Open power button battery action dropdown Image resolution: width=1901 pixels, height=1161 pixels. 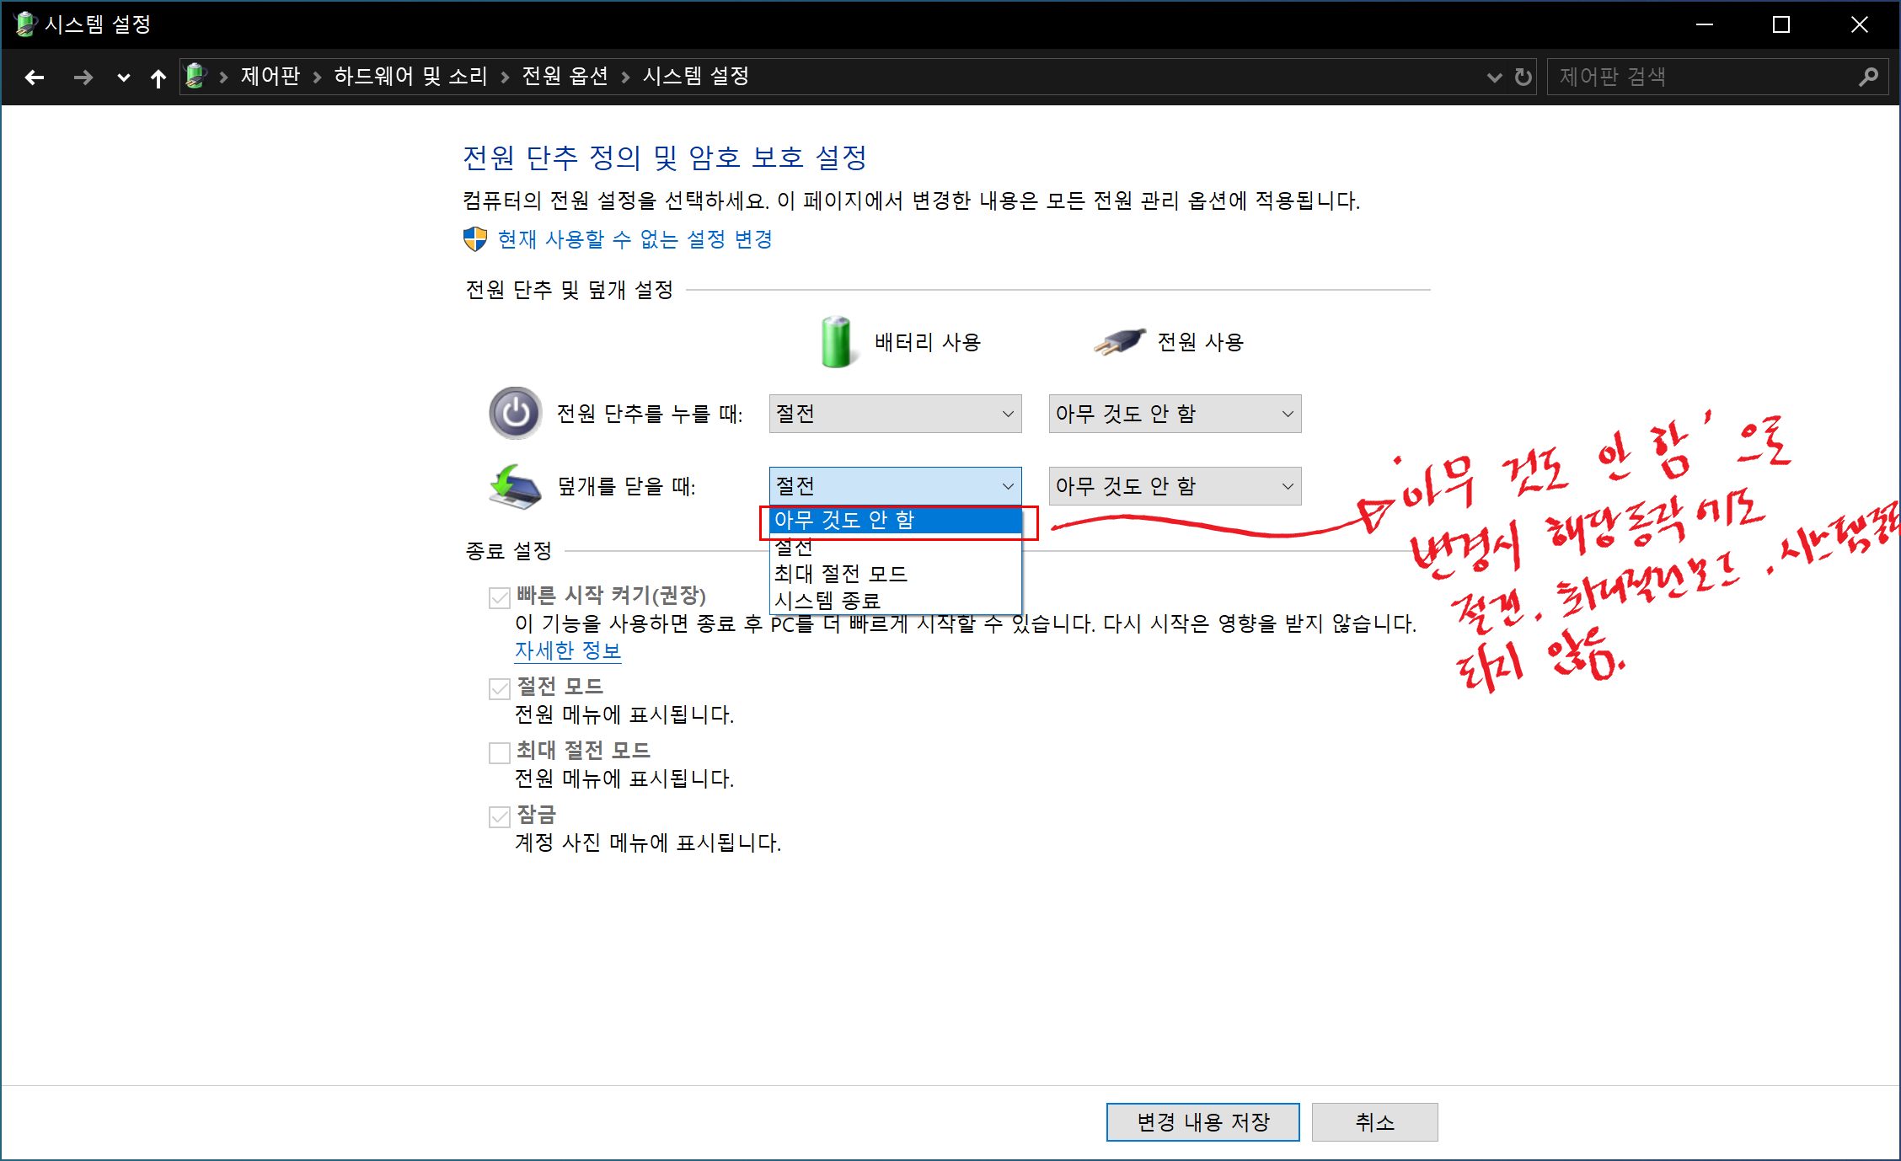[895, 414]
